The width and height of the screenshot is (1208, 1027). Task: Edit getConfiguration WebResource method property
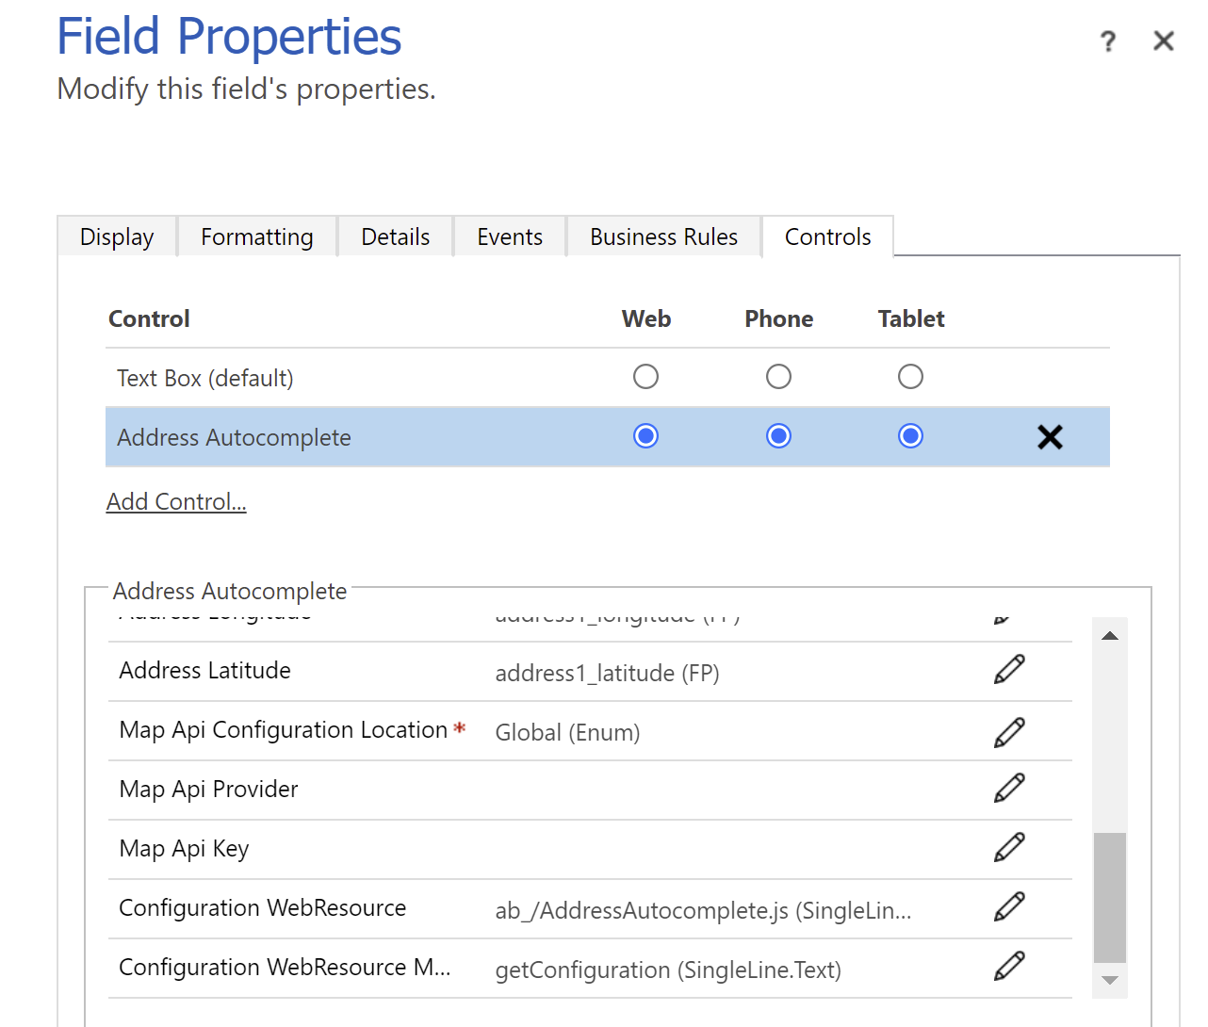[x=1009, y=966]
